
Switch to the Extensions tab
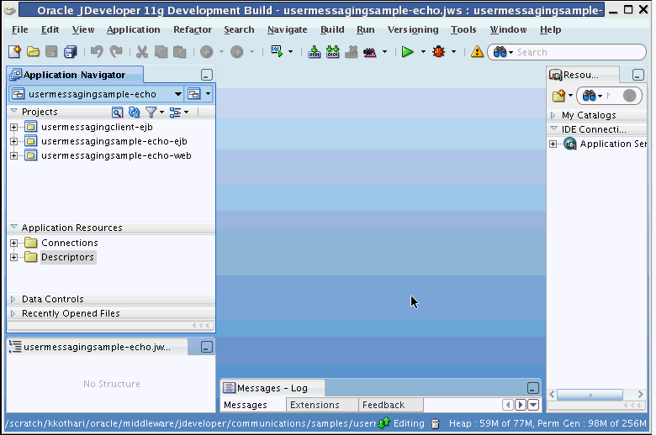pos(322,405)
